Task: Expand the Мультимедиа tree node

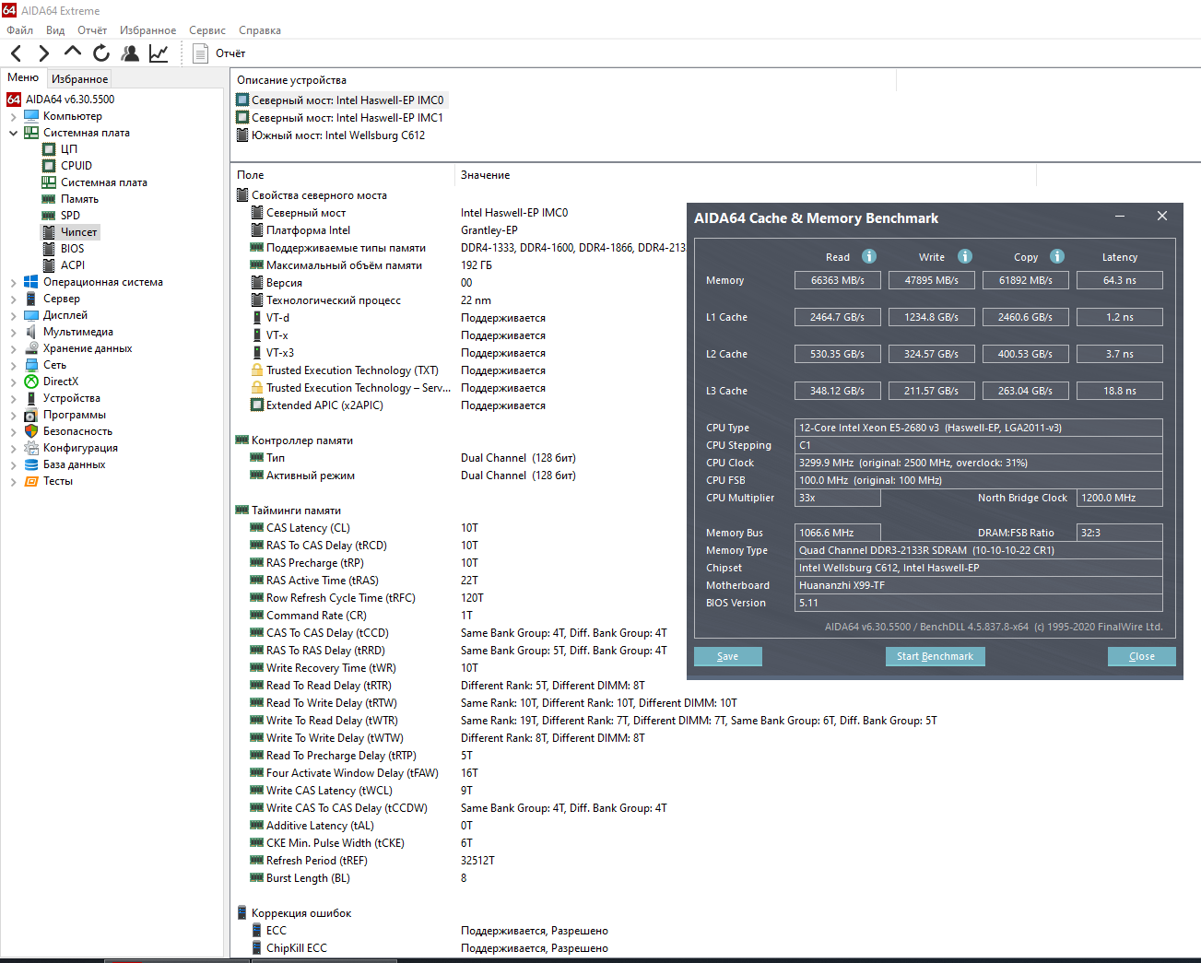Action: pyautogui.click(x=13, y=332)
